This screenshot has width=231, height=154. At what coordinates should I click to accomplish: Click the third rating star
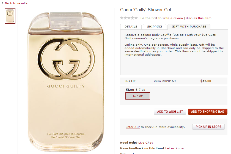pos(129,18)
